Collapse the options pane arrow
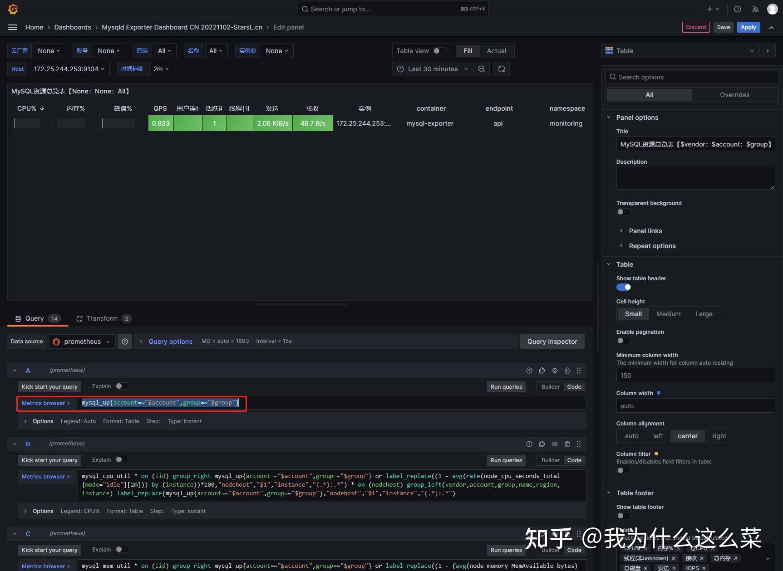The height and width of the screenshot is (571, 783). click(x=768, y=51)
